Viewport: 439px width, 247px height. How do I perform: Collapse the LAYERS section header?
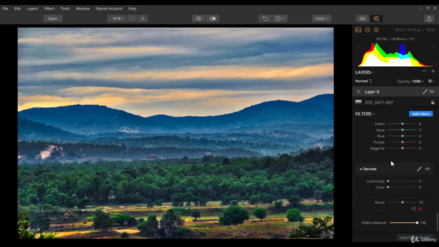point(364,72)
